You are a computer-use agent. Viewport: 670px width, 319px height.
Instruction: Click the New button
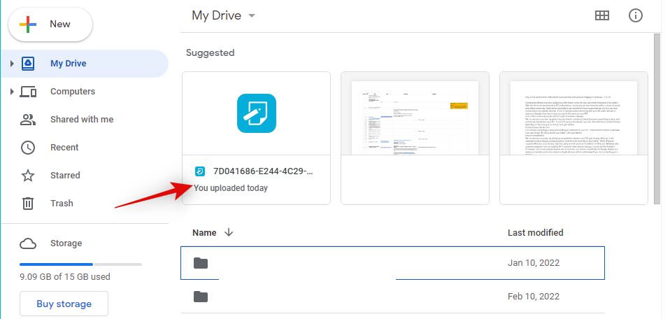point(50,24)
